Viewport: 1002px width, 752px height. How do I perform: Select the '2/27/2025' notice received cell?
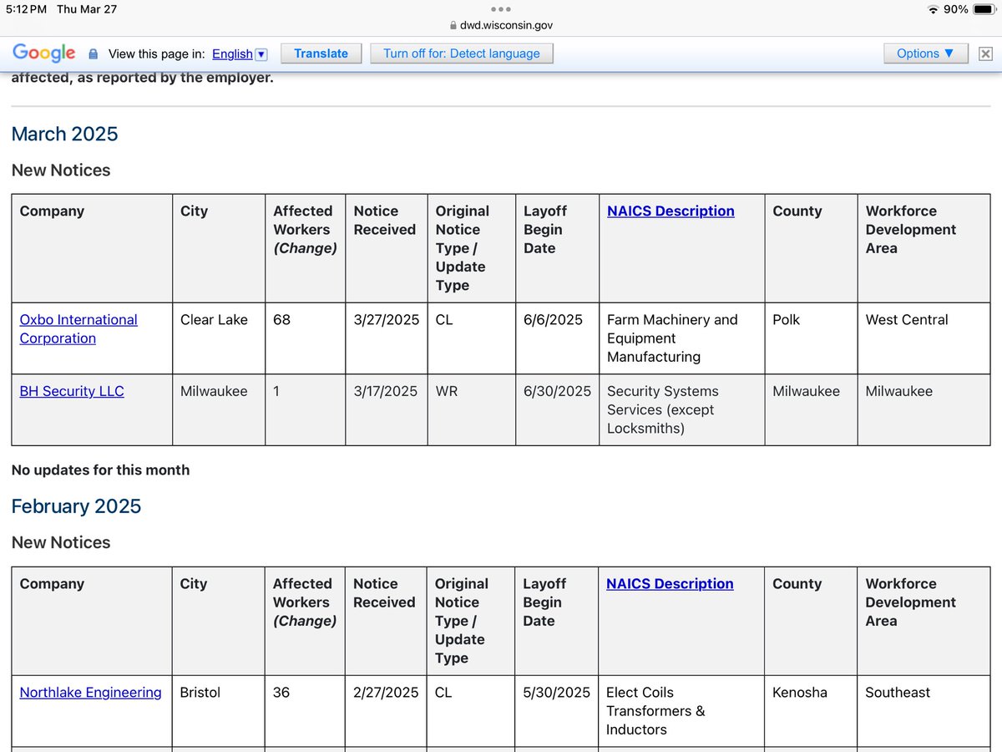point(387,710)
